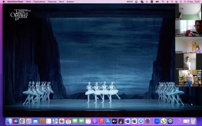Open the QuickTime Player app menu
Image resolution: width=202 pixels, height=126 pixels.
pos(15,2)
